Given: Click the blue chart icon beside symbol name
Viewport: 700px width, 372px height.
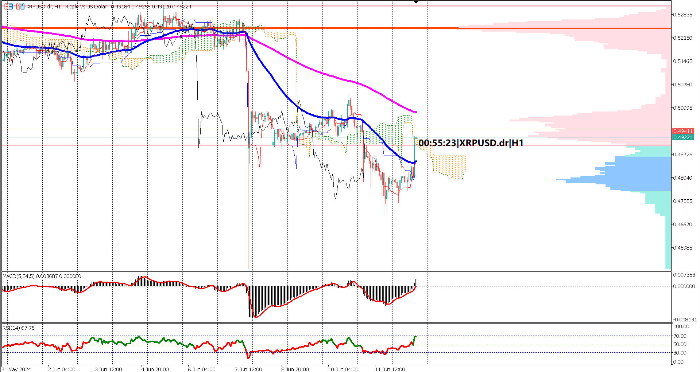Looking at the screenshot, I should tap(22, 7).
